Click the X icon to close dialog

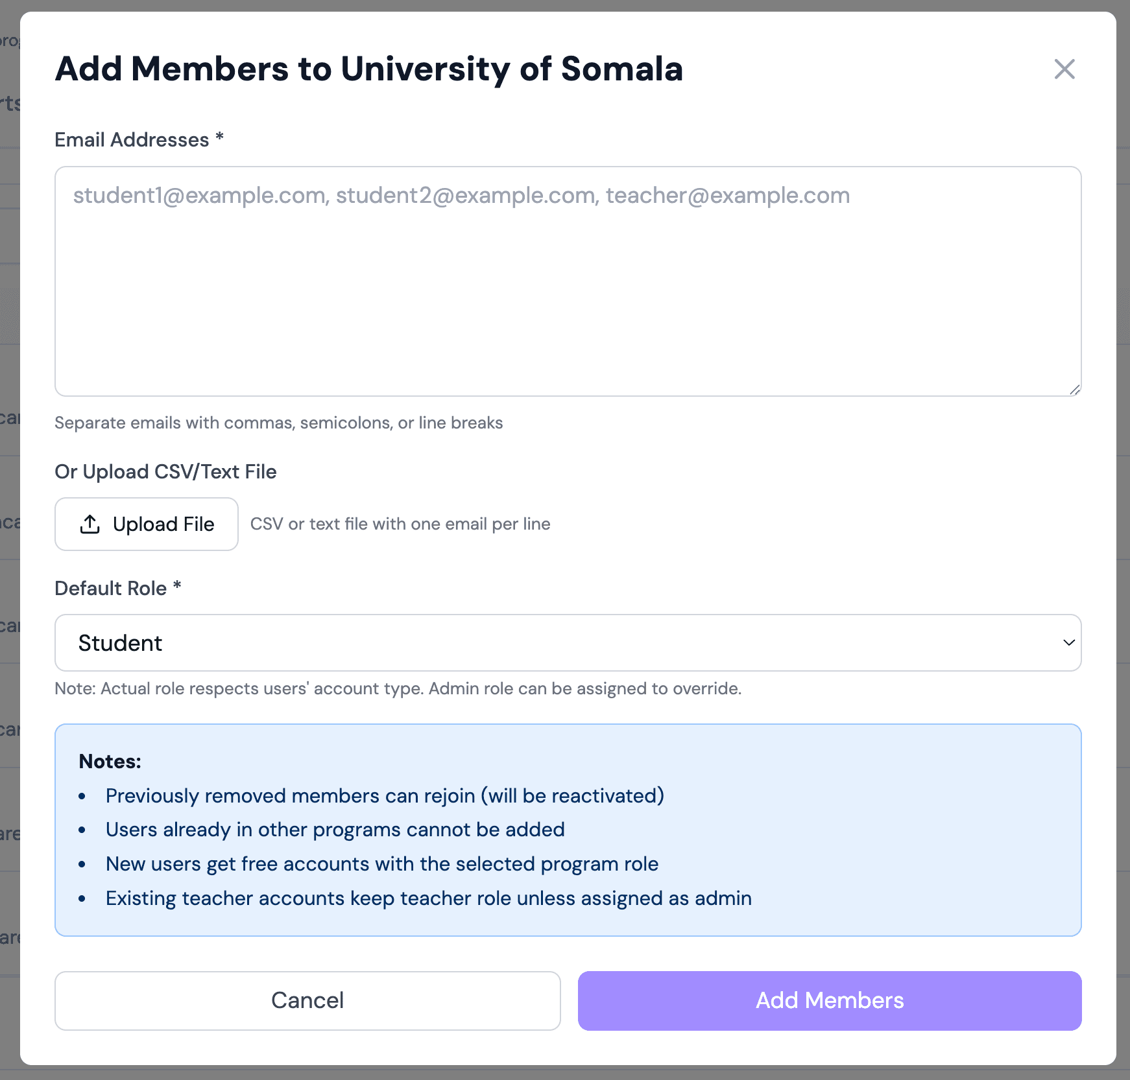1064,69
